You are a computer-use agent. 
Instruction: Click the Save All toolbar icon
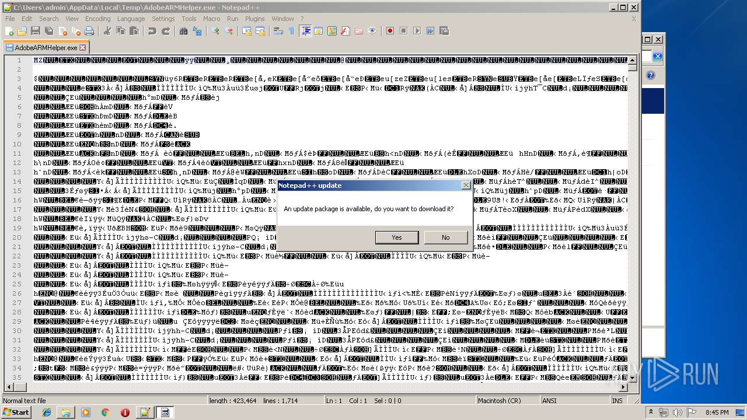coord(48,31)
